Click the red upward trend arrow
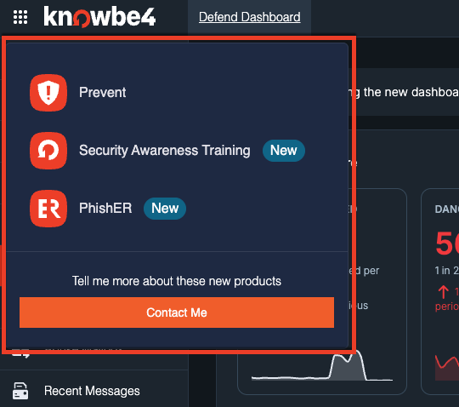 click(443, 292)
